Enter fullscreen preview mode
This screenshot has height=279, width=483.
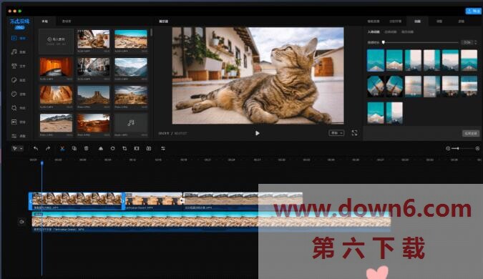pos(354,133)
